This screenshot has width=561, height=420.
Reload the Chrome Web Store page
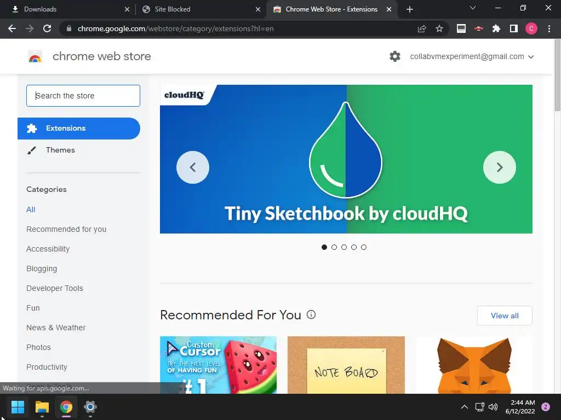(x=47, y=28)
